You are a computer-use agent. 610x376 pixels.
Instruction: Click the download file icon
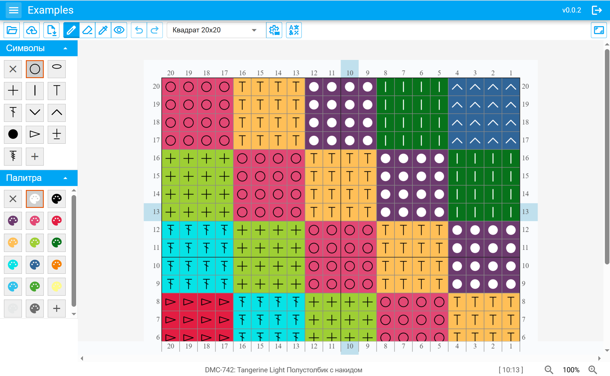point(51,30)
